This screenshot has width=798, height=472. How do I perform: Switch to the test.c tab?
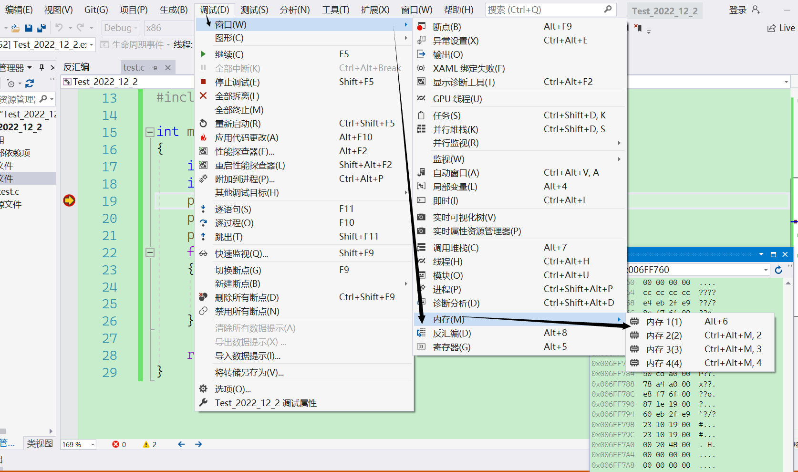coord(134,68)
